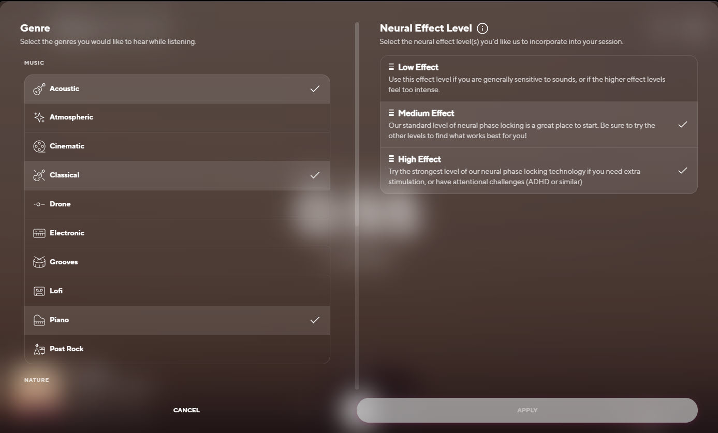Image resolution: width=718 pixels, height=433 pixels.
Task: Uncheck the High Effect level
Action: pos(683,170)
